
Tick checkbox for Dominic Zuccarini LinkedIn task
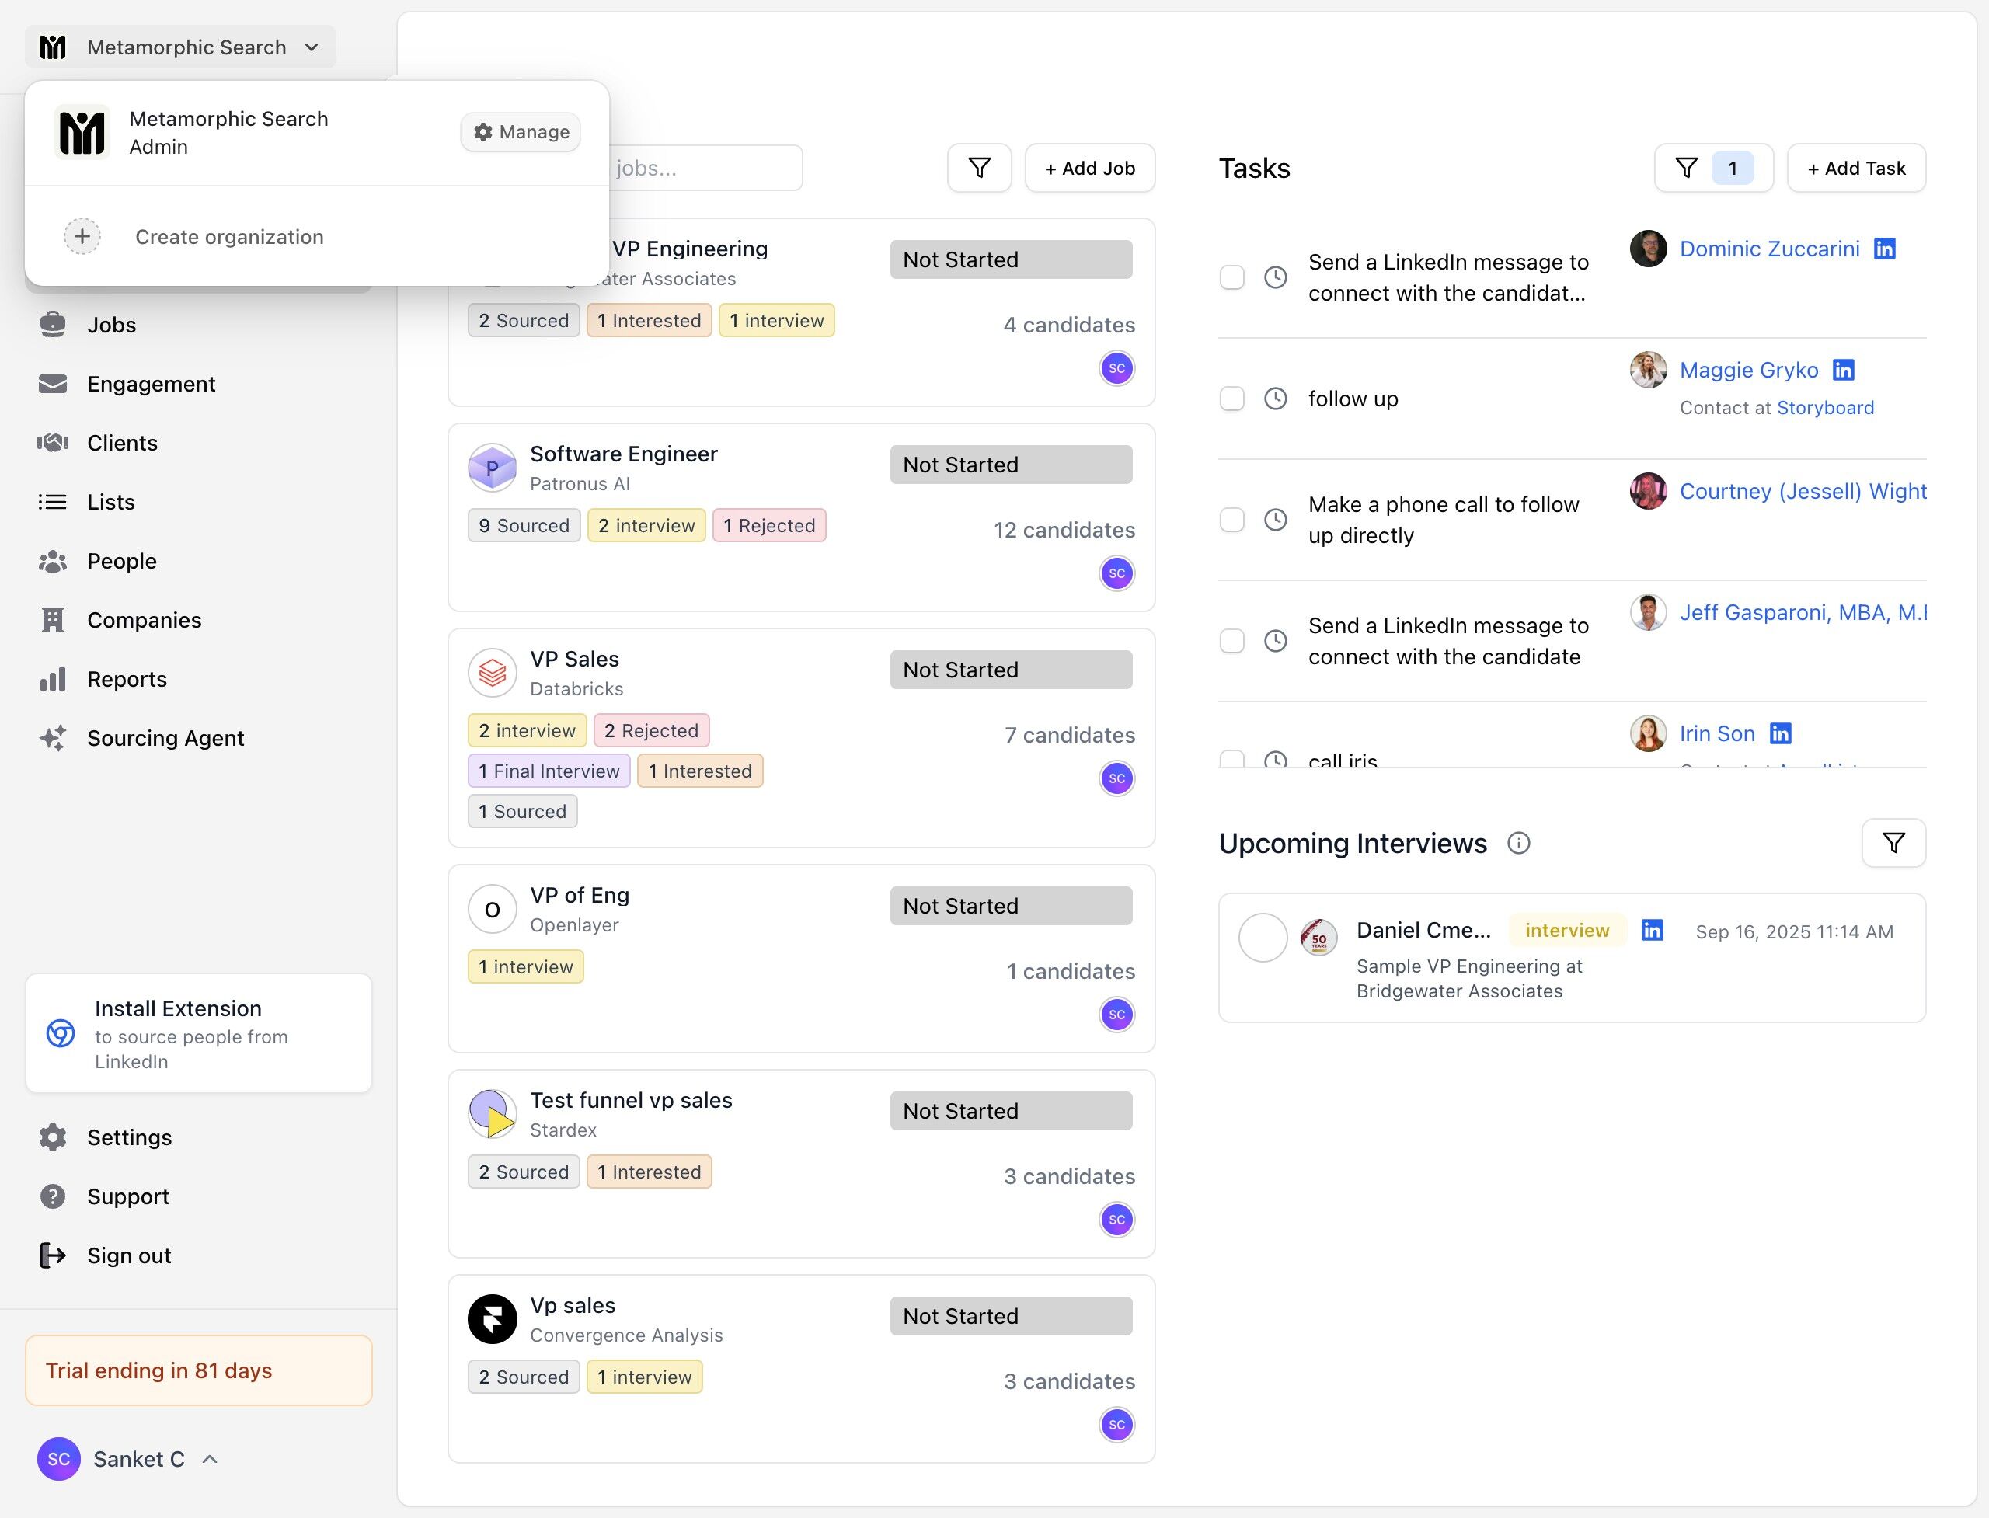click(x=1231, y=277)
